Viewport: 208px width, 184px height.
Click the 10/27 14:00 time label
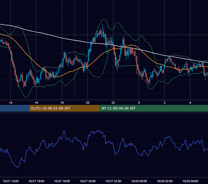coord(11,181)
